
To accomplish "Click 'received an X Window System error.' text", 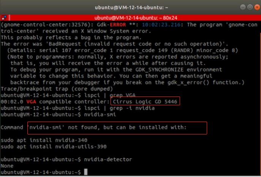I will (x=97, y=31).
